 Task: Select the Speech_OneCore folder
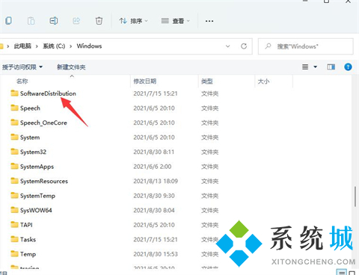[x=43, y=123]
